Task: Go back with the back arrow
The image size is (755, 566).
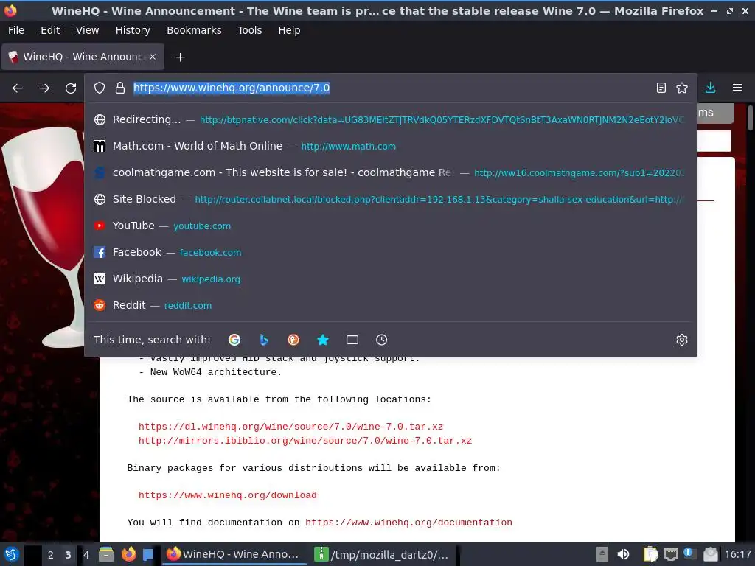Action: [x=18, y=88]
